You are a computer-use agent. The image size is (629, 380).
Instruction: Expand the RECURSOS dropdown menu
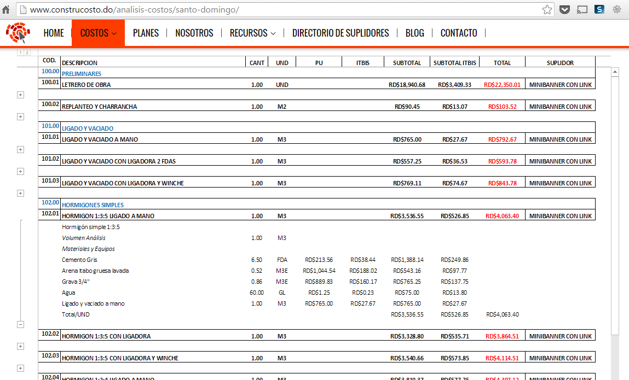click(252, 33)
